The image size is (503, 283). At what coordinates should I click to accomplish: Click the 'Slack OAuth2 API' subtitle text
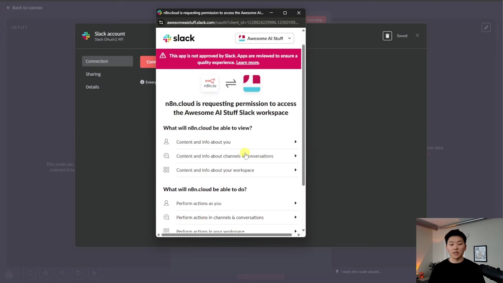click(109, 39)
